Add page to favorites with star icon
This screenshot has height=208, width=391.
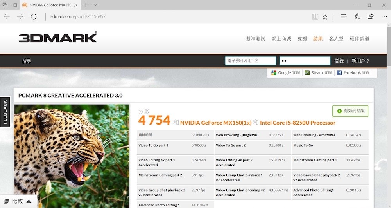pos(325,16)
